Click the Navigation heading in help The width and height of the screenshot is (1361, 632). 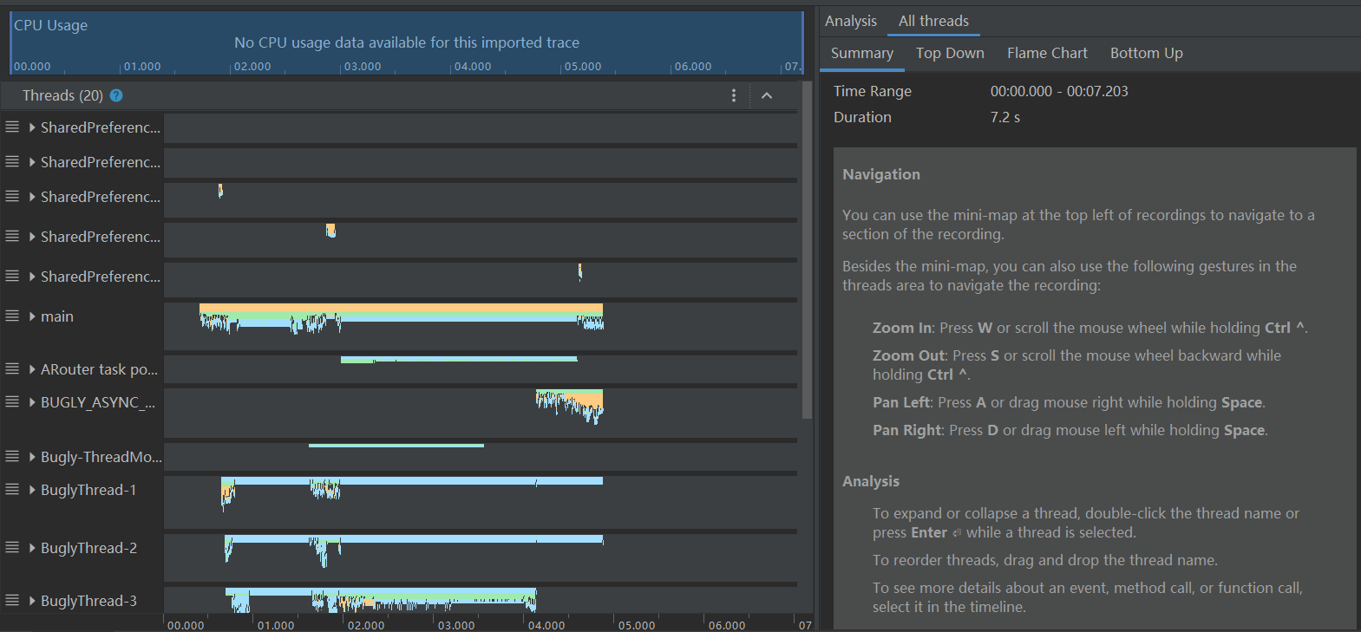(881, 174)
